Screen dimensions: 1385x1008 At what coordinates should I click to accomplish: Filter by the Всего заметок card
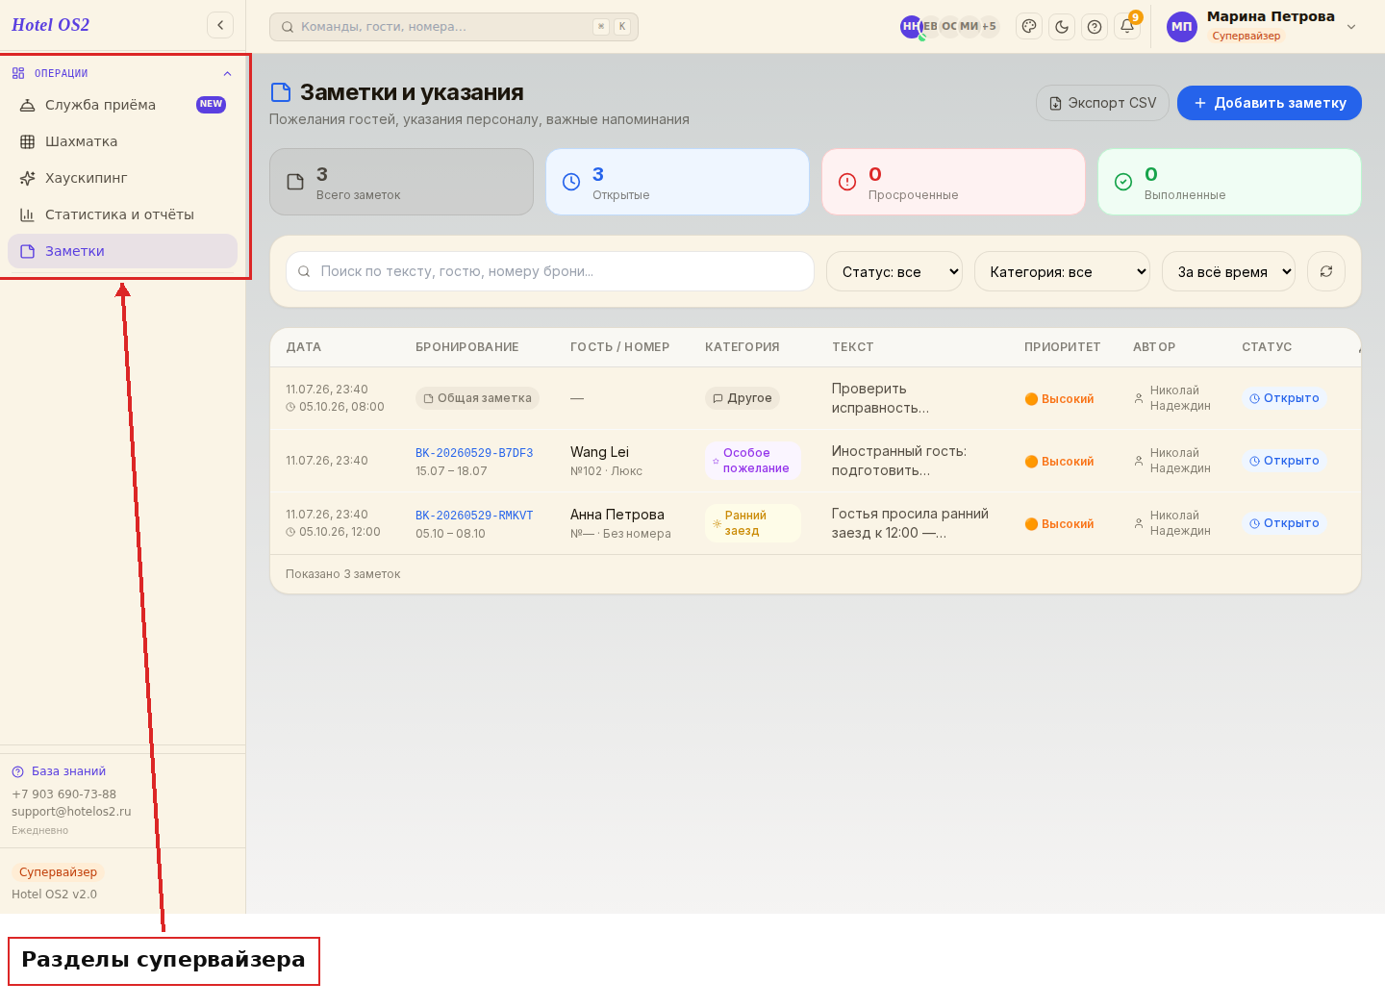tap(401, 182)
